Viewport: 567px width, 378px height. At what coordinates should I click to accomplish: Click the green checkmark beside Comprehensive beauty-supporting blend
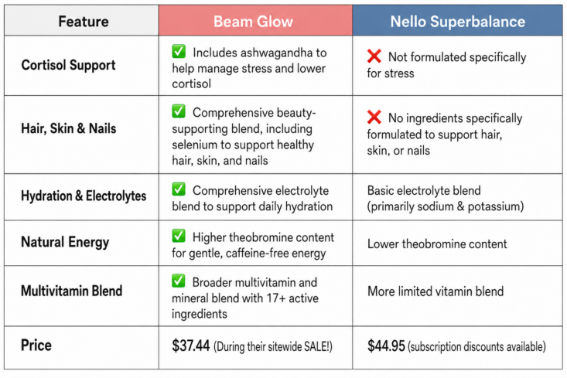(x=179, y=111)
